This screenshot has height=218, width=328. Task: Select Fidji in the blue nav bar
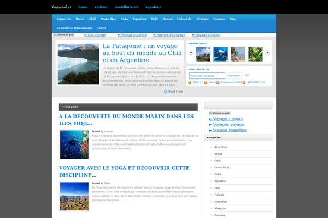pos(154,19)
